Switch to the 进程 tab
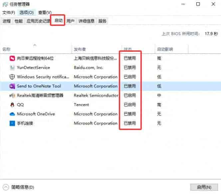The image size is (221, 195). [7, 21]
